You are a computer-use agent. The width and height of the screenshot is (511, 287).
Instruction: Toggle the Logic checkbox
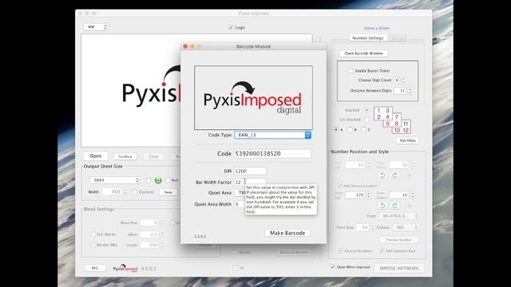[231, 27]
